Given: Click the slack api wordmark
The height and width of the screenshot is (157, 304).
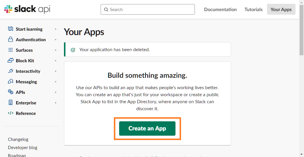Looking at the screenshot, I should (x=32, y=9).
